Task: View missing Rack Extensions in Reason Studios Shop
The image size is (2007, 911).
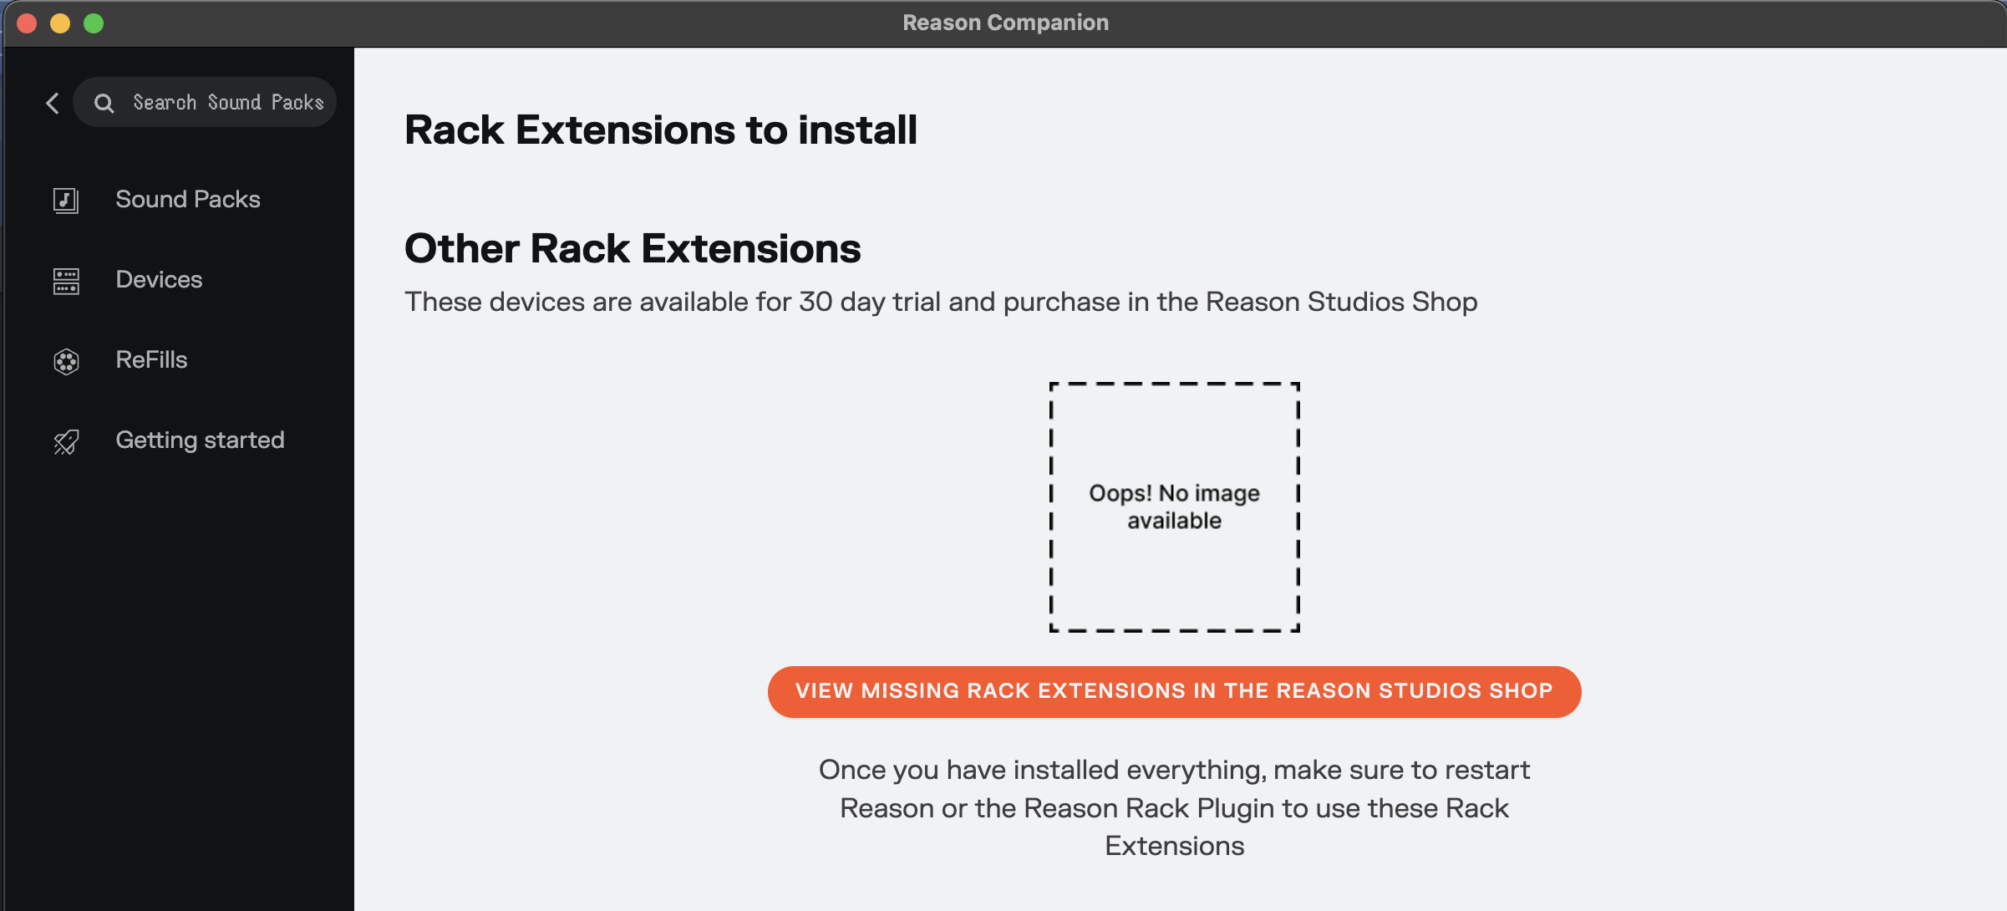Action: tap(1174, 692)
